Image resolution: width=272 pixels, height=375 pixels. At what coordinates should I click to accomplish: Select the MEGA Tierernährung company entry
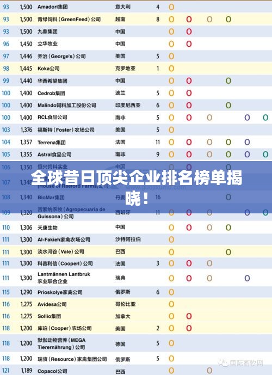tap(61, 343)
